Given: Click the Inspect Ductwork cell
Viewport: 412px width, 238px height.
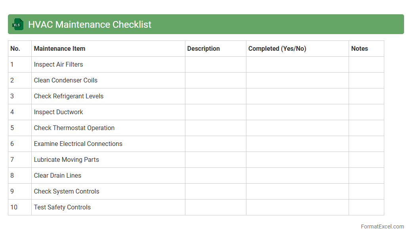Looking at the screenshot, I should click(x=58, y=112).
